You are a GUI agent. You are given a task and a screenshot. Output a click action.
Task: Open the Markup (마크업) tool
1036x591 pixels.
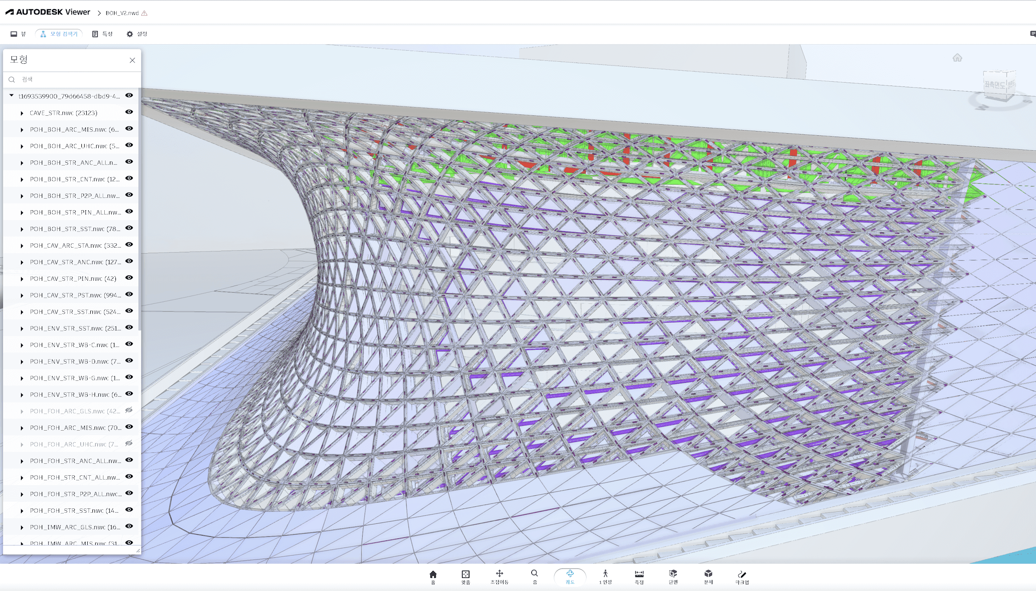[x=742, y=577]
